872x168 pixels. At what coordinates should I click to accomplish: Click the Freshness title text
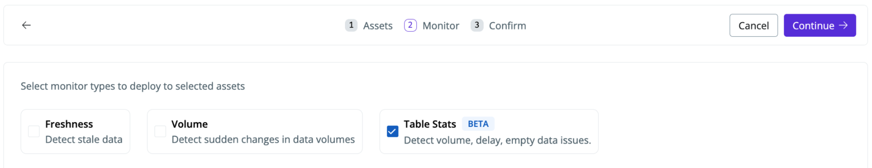coord(69,124)
